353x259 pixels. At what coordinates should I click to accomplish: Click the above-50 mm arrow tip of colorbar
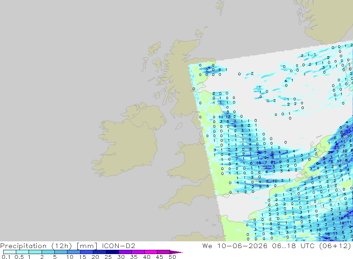[176, 252]
